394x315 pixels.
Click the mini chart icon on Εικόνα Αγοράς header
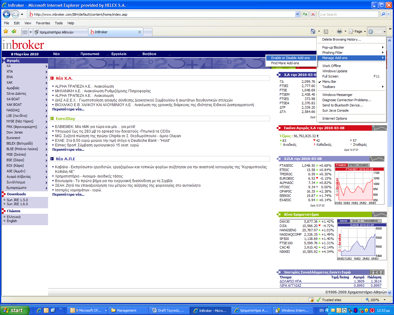(x=379, y=128)
